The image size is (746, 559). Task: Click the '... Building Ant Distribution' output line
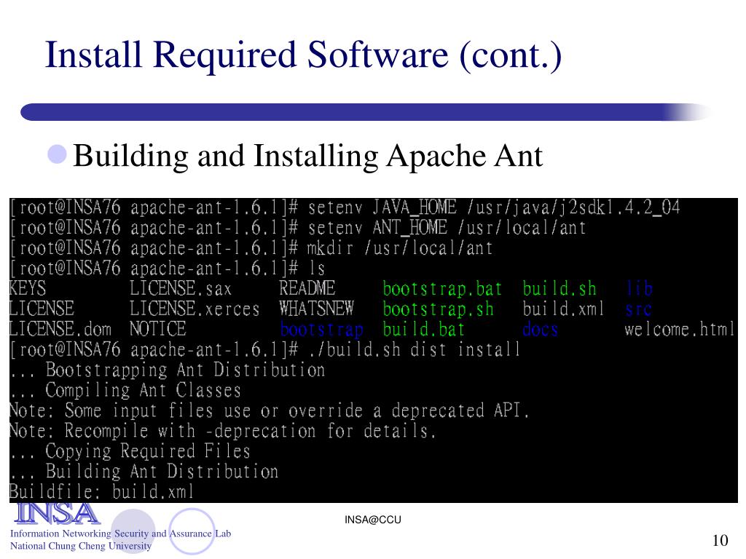pos(144,472)
